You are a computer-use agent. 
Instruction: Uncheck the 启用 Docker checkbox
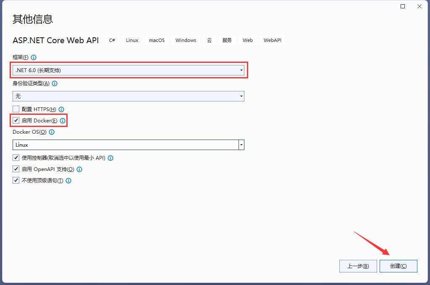tap(16, 120)
